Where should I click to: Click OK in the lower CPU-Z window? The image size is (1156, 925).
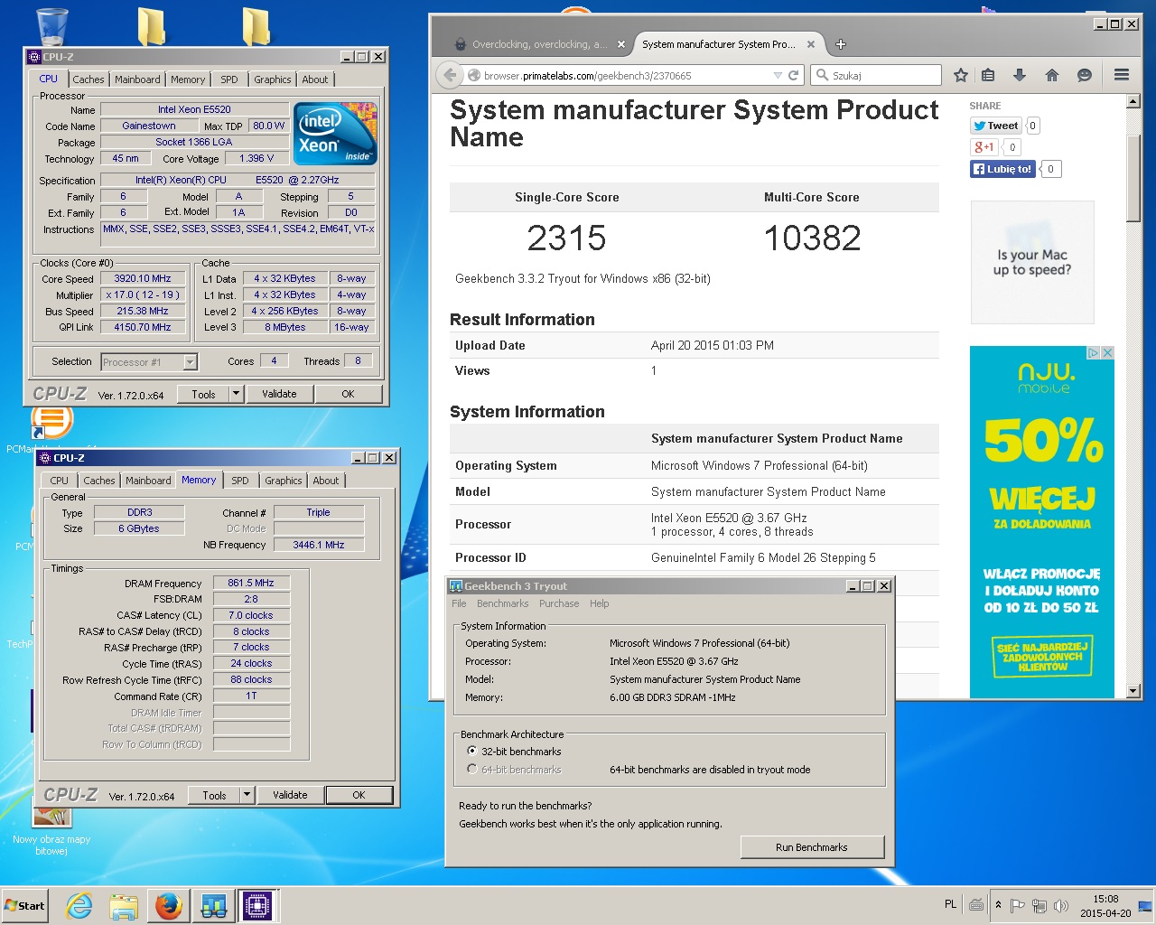(x=359, y=795)
